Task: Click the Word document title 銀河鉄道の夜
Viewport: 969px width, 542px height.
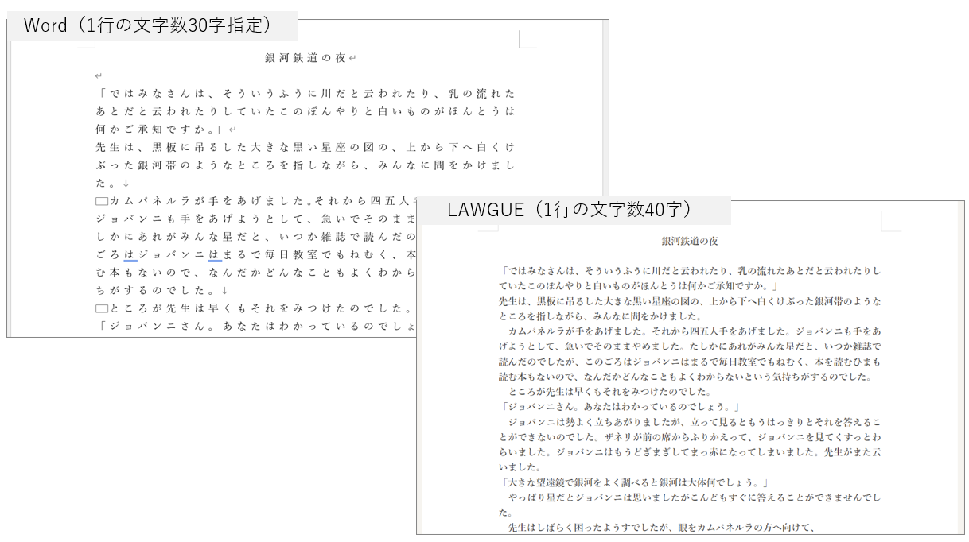Action: (x=305, y=58)
